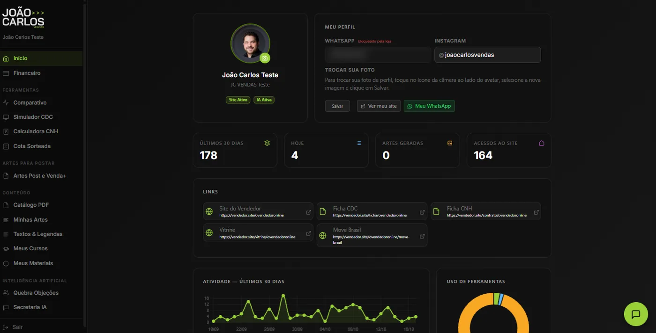Open Quebra Objeções AI tool
The width and height of the screenshot is (656, 333).
(41, 293)
